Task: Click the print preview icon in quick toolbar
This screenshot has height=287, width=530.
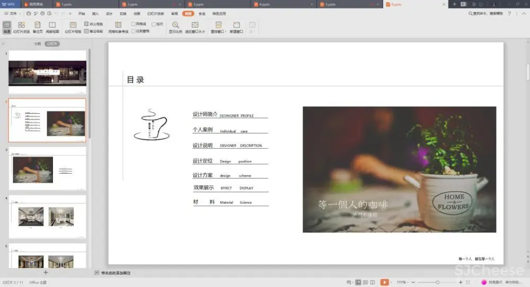Action: point(49,14)
